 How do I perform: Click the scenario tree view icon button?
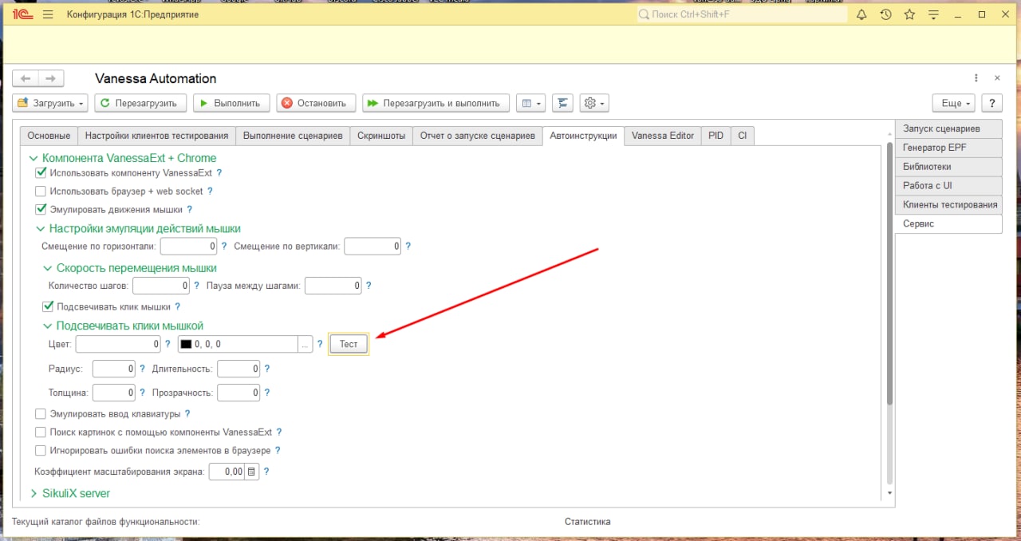point(562,103)
